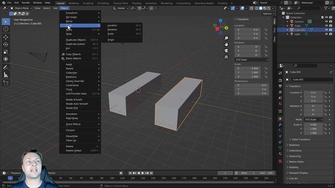This screenshot has width=335, height=188.
Task: Choose Rotation in Clear submenu
Action: [121, 30]
